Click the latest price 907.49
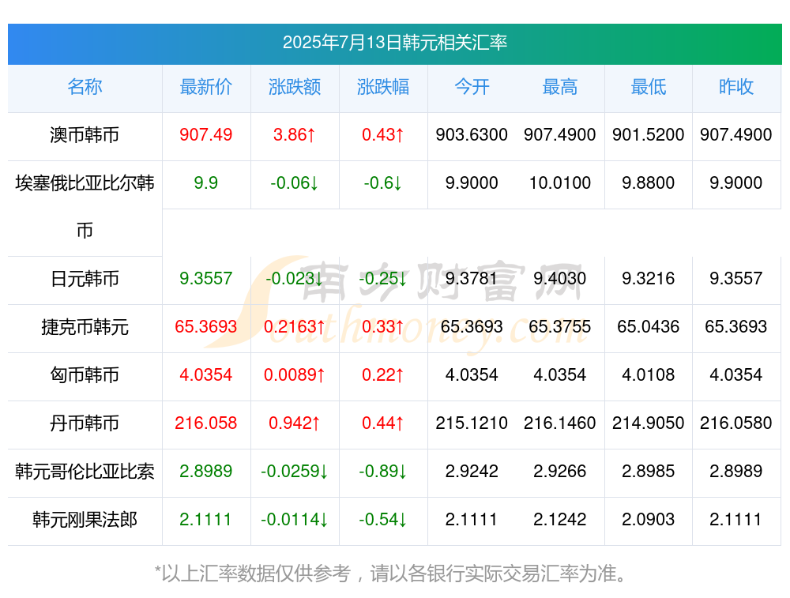Viewport: 790px width, 598px height. 206,135
